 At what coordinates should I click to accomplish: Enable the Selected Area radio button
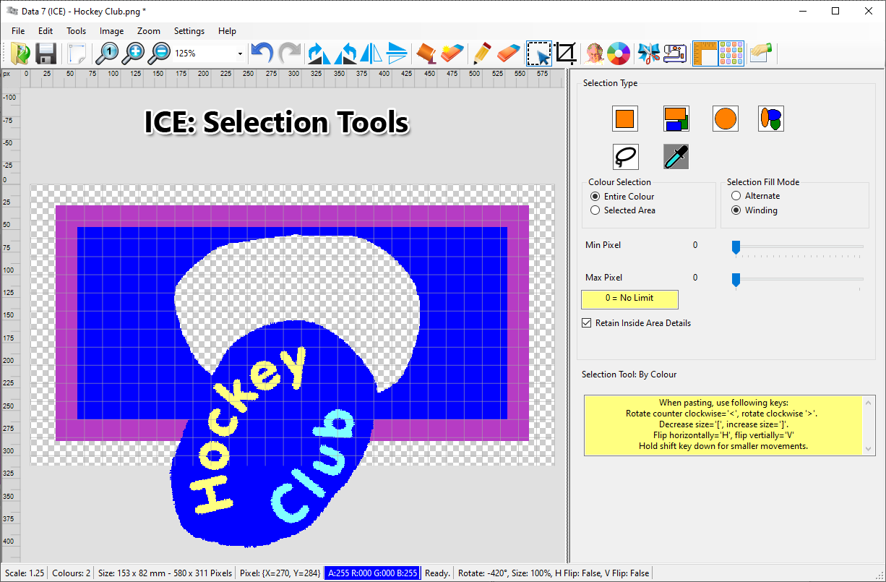point(595,210)
